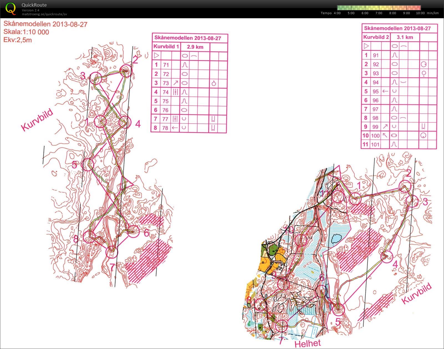This screenshot has width=444, height=349.
Task: Click the 7:00 tempo scale label
Action: coord(379,13)
